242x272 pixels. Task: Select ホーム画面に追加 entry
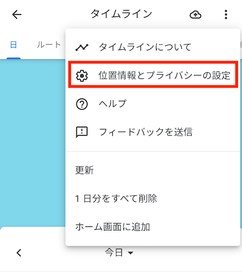coord(153,227)
